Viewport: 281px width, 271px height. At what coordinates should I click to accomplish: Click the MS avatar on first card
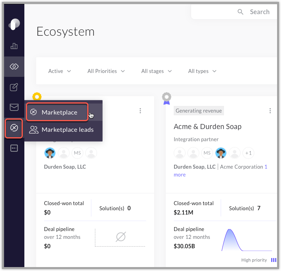point(77,153)
